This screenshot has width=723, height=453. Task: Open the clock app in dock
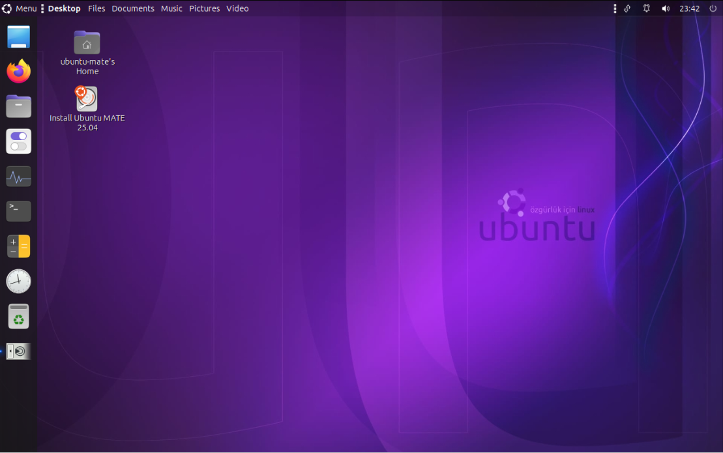tap(18, 281)
